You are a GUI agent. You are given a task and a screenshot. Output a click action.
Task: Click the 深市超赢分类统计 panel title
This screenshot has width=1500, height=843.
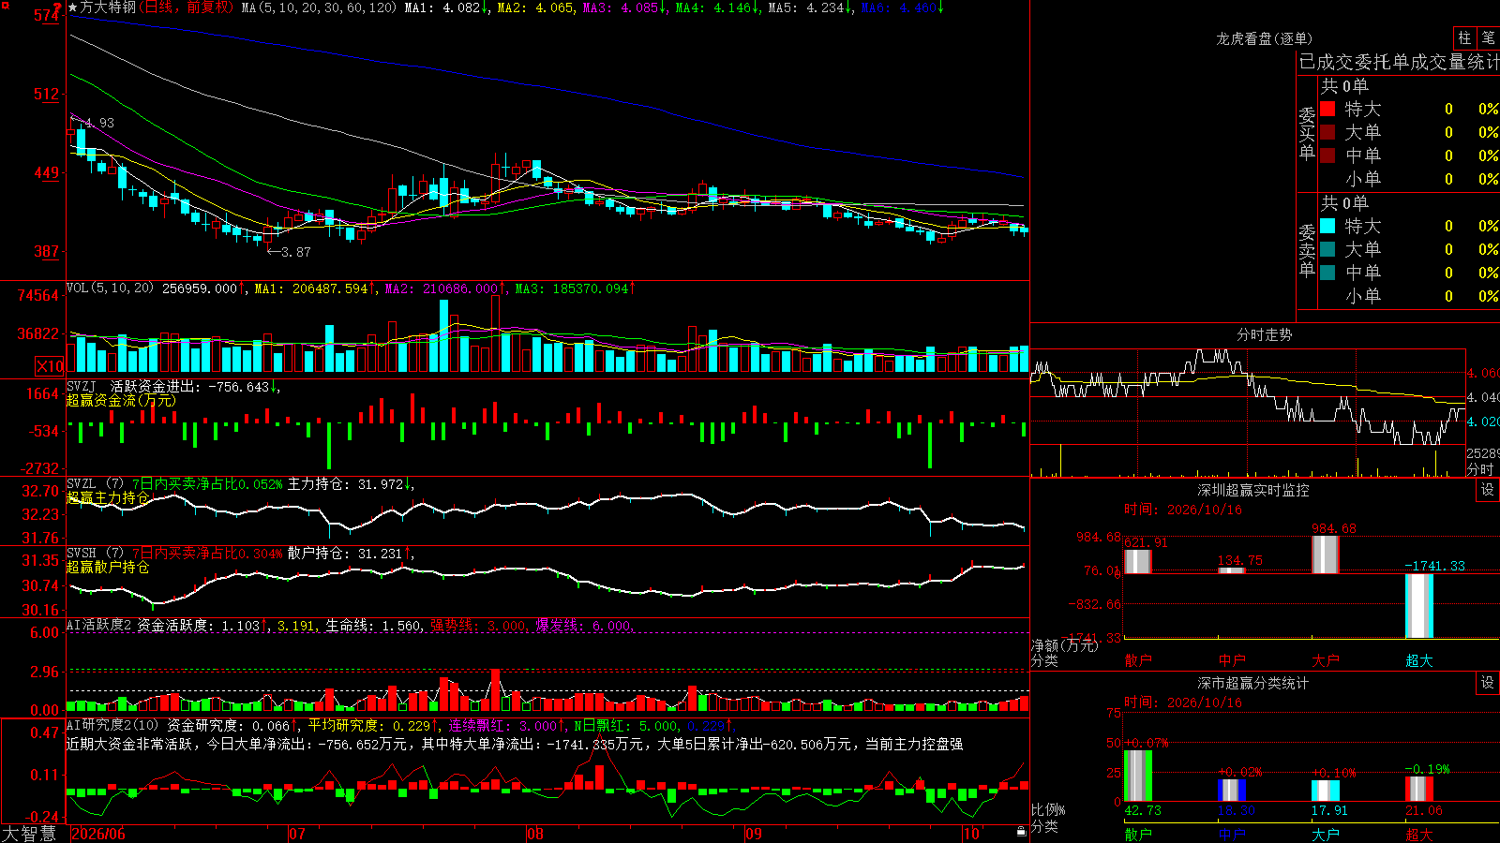pyautogui.click(x=1252, y=683)
